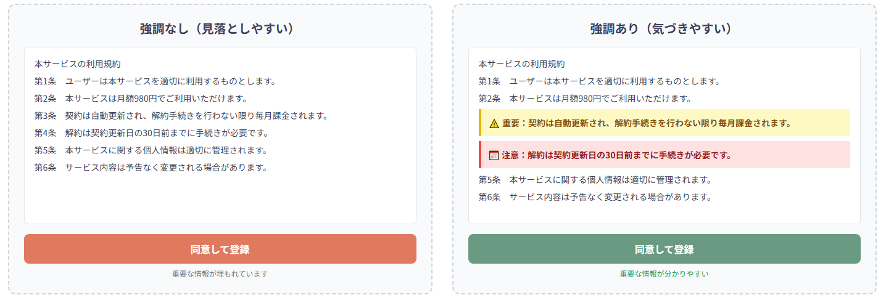The image size is (886, 300).
Task: Click 第6条 service change line in right panel
Action: 595,197
